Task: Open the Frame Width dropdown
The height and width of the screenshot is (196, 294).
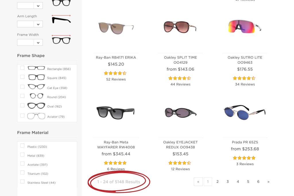Action: click(30, 42)
